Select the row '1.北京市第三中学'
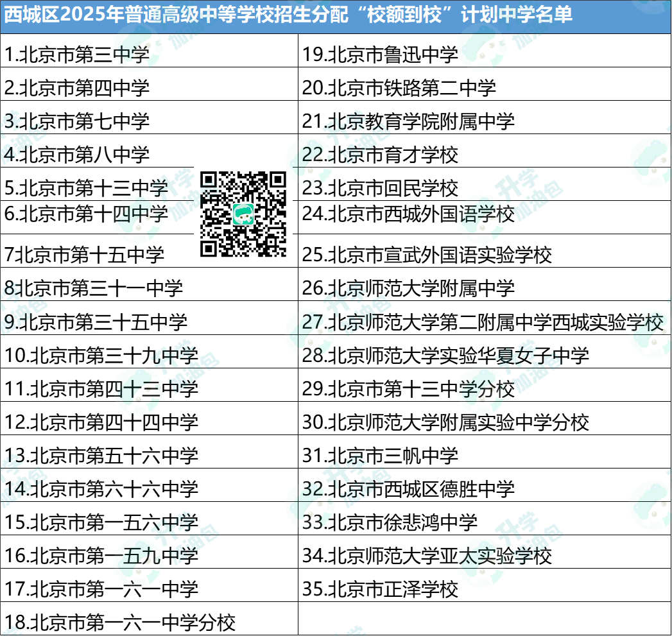This screenshot has width=672, height=636. 149,51
